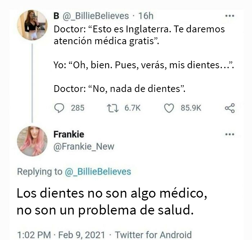
Task: Click the reply speech bubble icon
Action: 59,108
